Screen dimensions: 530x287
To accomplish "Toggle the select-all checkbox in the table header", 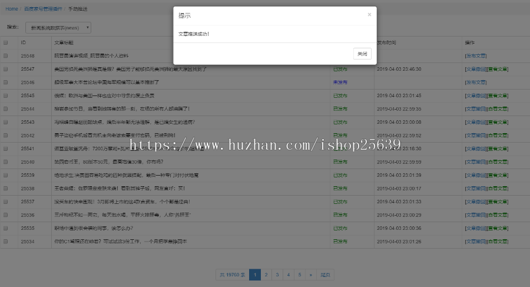I will 6,42.
